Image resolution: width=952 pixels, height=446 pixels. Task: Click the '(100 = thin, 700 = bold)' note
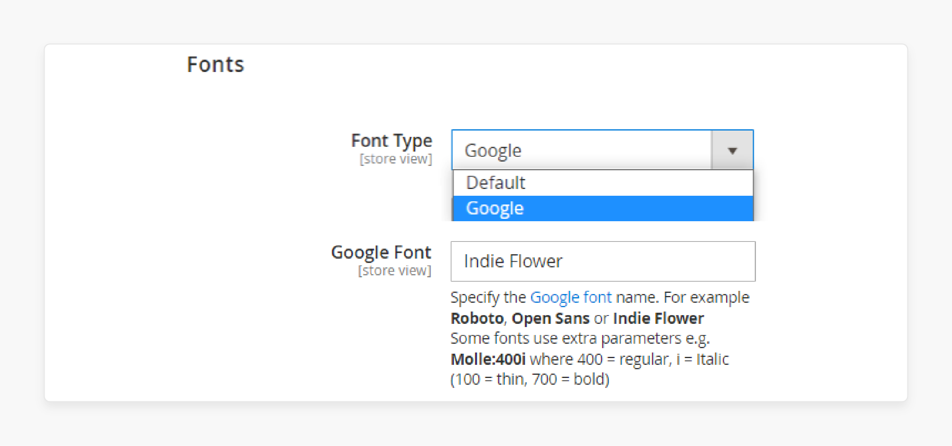click(530, 380)
